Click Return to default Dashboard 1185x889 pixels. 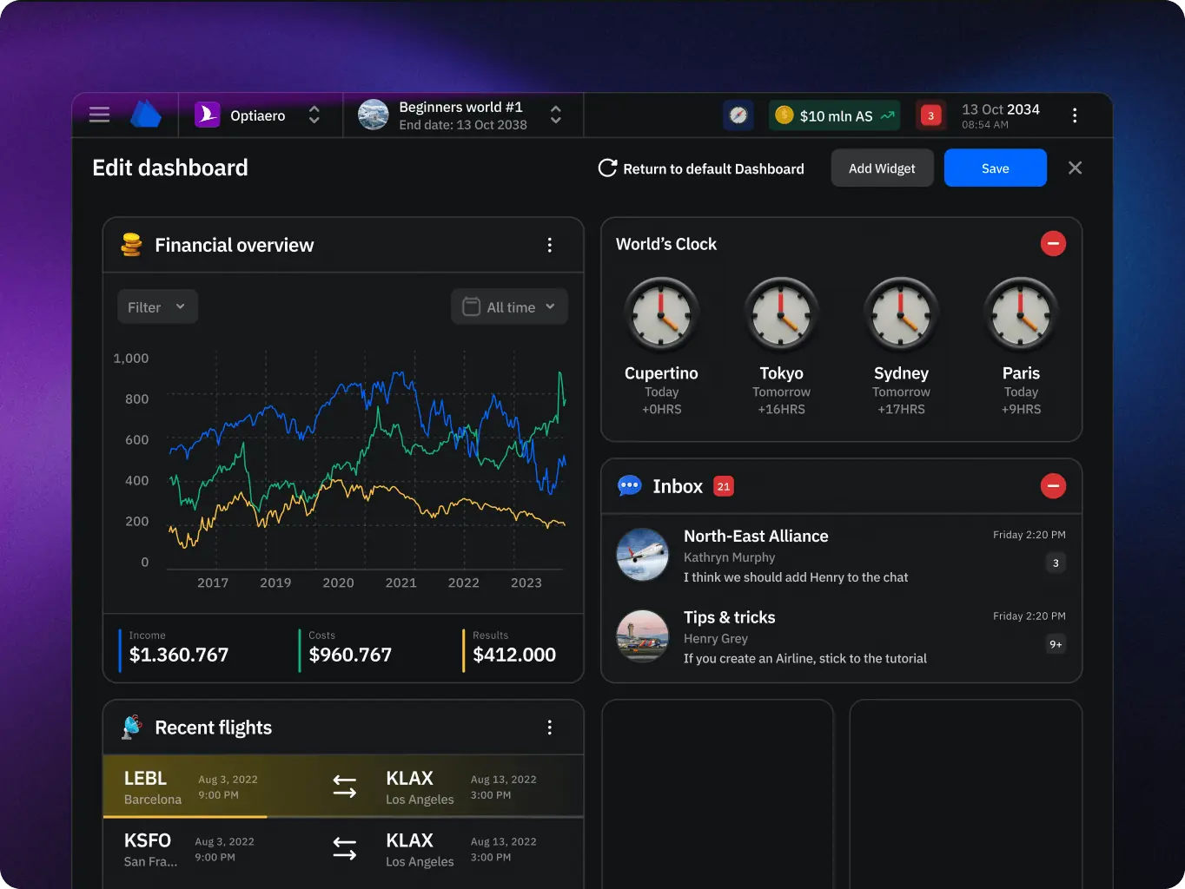(x=701, y=168)
